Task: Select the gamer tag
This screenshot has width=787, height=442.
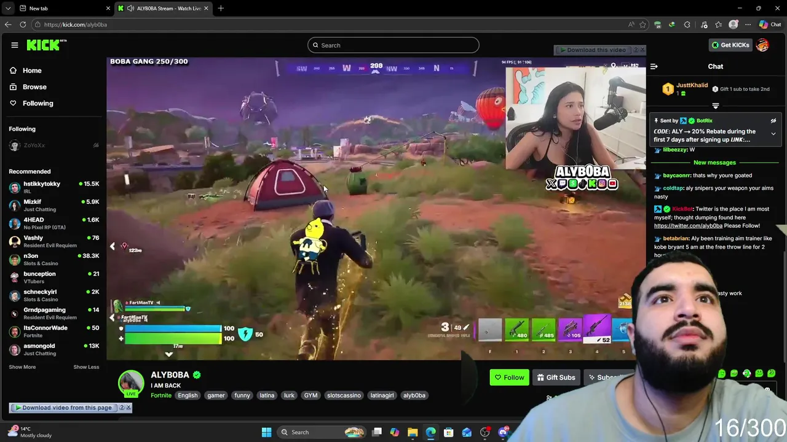Action: click(x=216, y=395)
